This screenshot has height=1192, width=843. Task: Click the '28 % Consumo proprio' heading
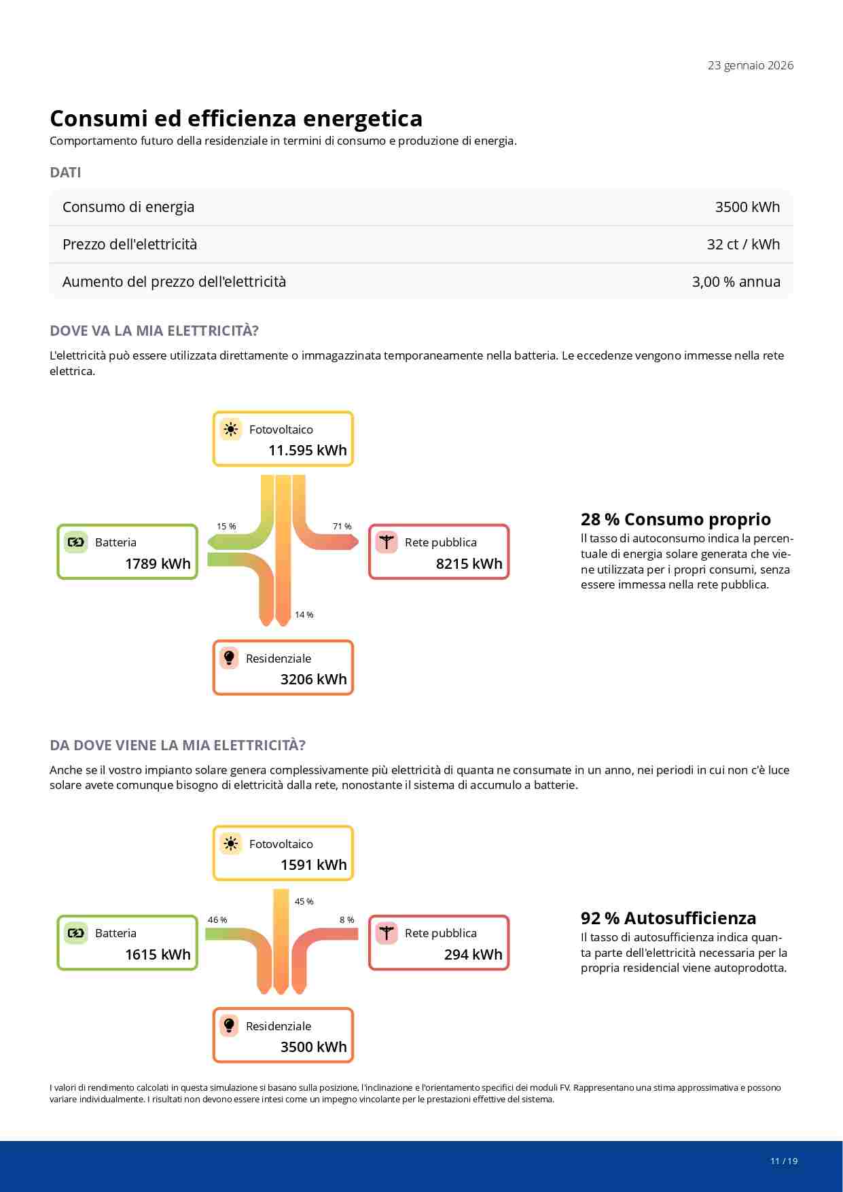pos(675,520)
